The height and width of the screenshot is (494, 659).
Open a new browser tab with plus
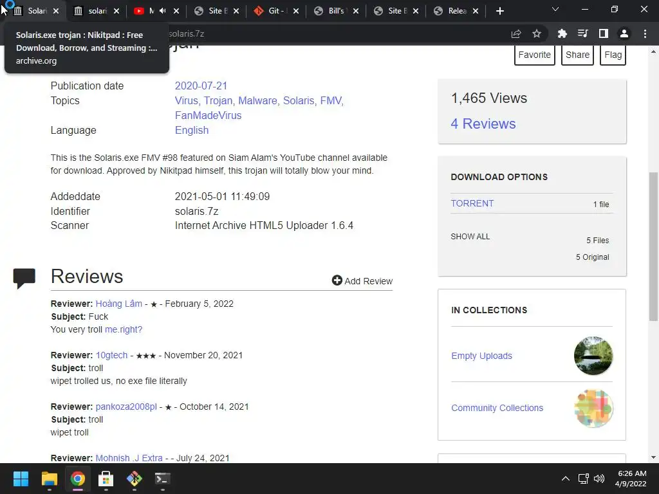point(499,11)
